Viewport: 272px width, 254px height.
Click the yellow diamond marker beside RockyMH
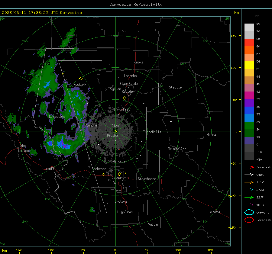point(81,79)
